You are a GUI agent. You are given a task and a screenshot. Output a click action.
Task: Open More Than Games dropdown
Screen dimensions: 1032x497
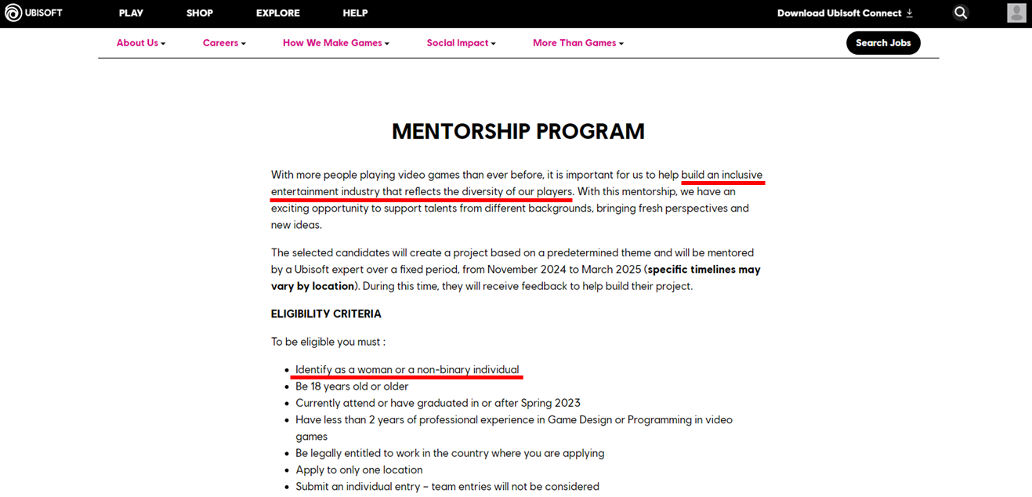tap(578, 43)
